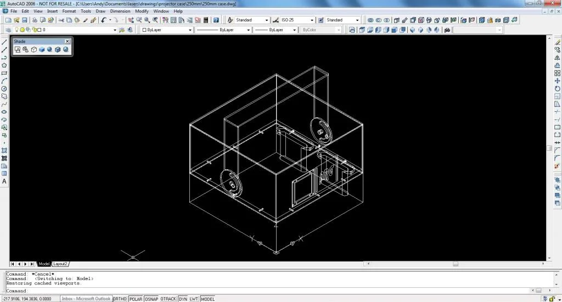Choose the Flat Shaded cube icon
The height and width of the screenshot is (302, 562).
click(42, 49)
